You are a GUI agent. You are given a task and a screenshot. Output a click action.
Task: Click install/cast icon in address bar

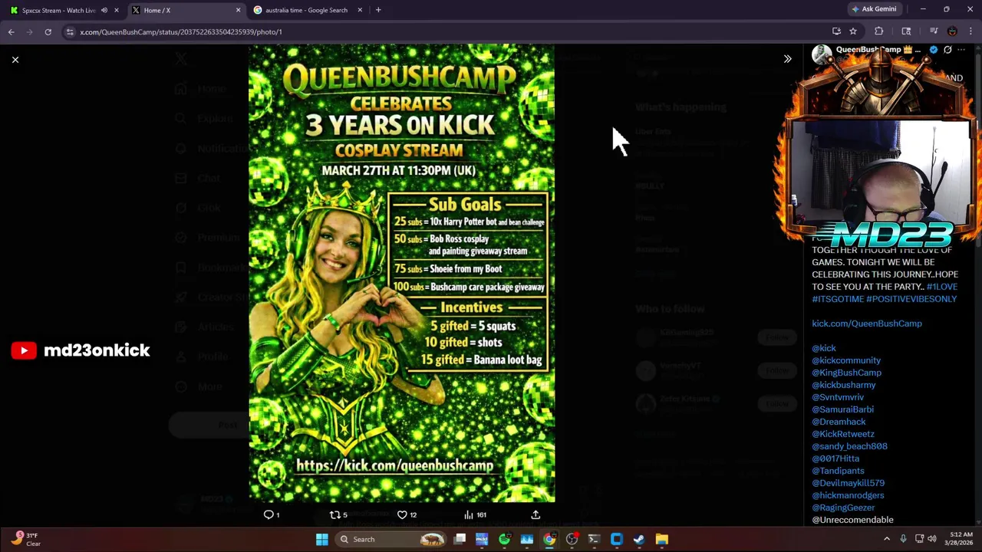[x=836, y=31]
